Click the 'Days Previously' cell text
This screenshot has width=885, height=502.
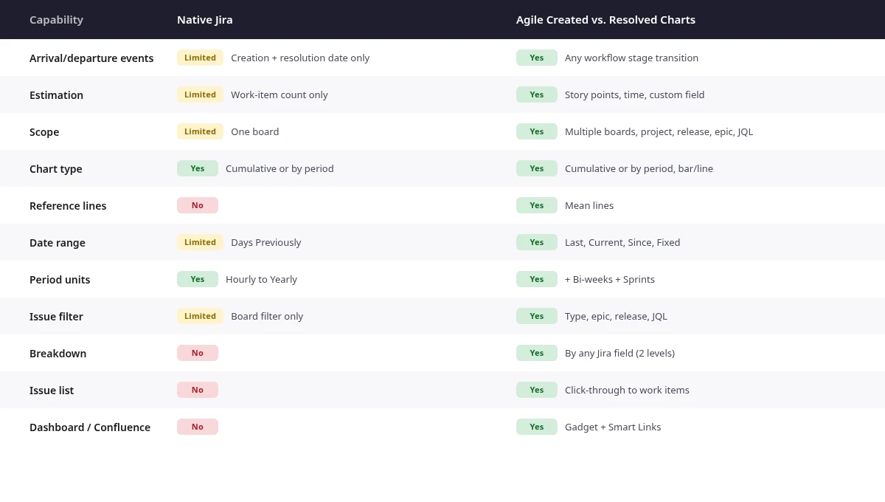266,243
